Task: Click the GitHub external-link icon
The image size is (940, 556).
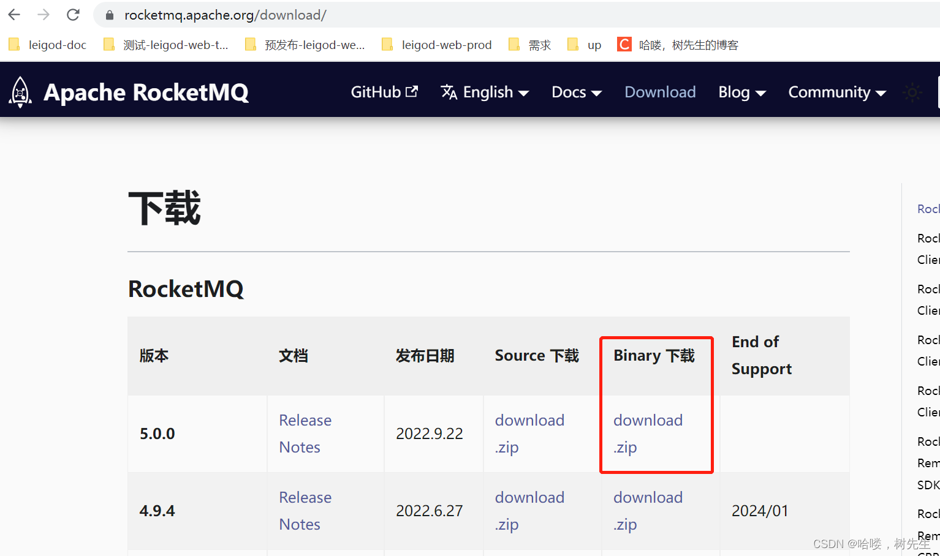Action: tap(413, 91)
